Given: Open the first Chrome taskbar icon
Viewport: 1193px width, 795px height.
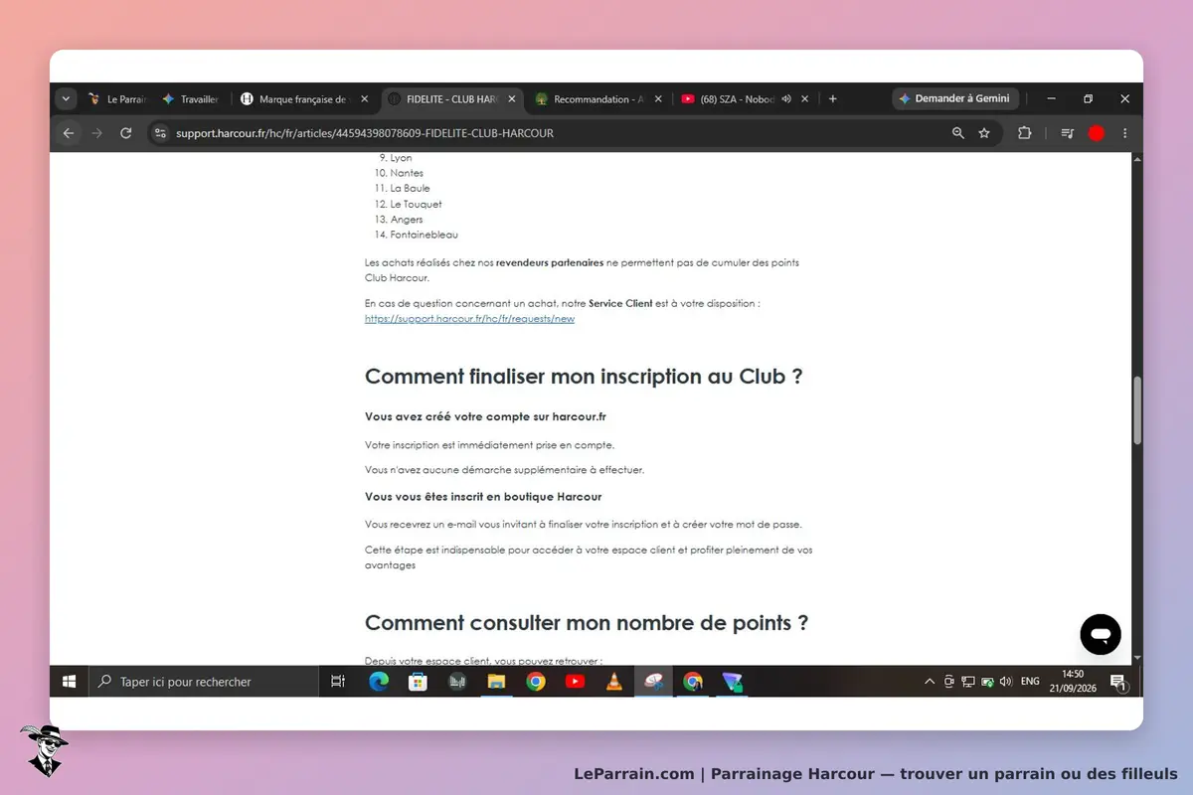Looking at the screenshot, I should 536,682.
